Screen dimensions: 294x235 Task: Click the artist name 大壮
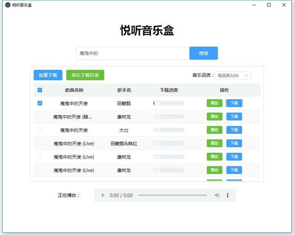(x=124, y=130)
